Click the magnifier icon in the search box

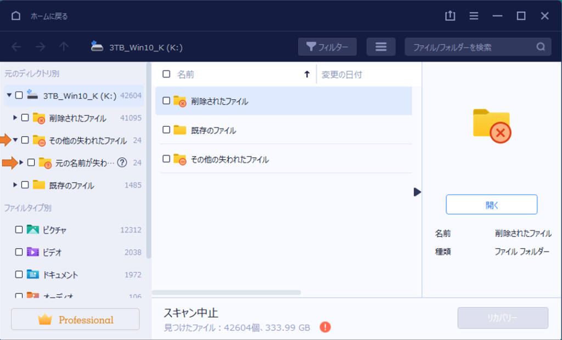point(541,47)
